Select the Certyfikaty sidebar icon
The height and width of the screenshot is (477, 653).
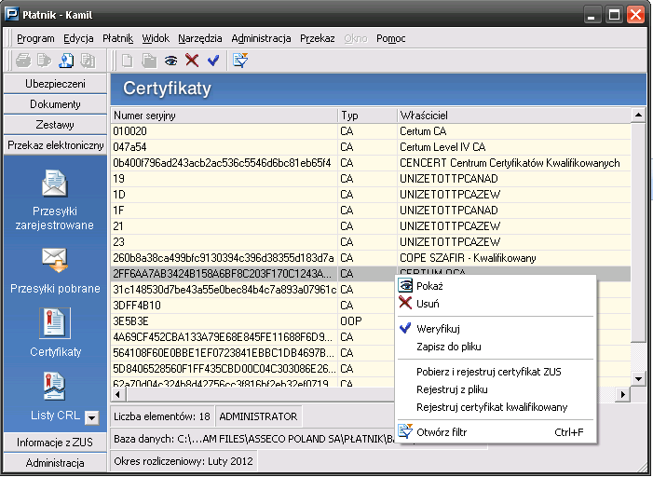pos(55,323)
